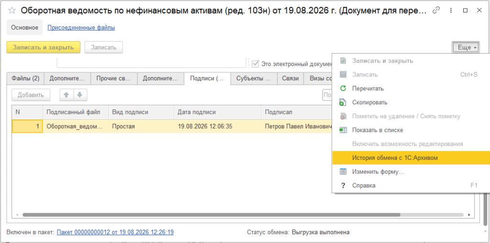Click the Пометить на удаление icon
This screenshot has height=243, width=490.
(343, 116)
